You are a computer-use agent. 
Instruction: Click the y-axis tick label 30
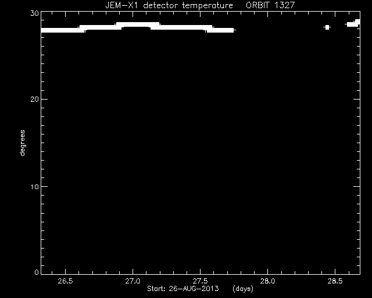(x=34, y=13)
